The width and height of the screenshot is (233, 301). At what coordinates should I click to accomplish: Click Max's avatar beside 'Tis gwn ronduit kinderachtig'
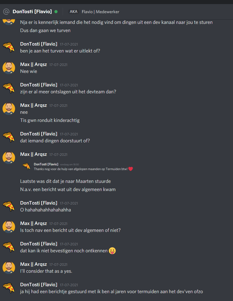9,108
